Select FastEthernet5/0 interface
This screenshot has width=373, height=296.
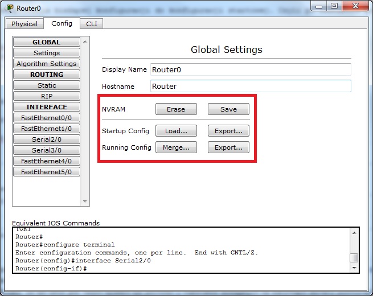(x=46, y=172)
